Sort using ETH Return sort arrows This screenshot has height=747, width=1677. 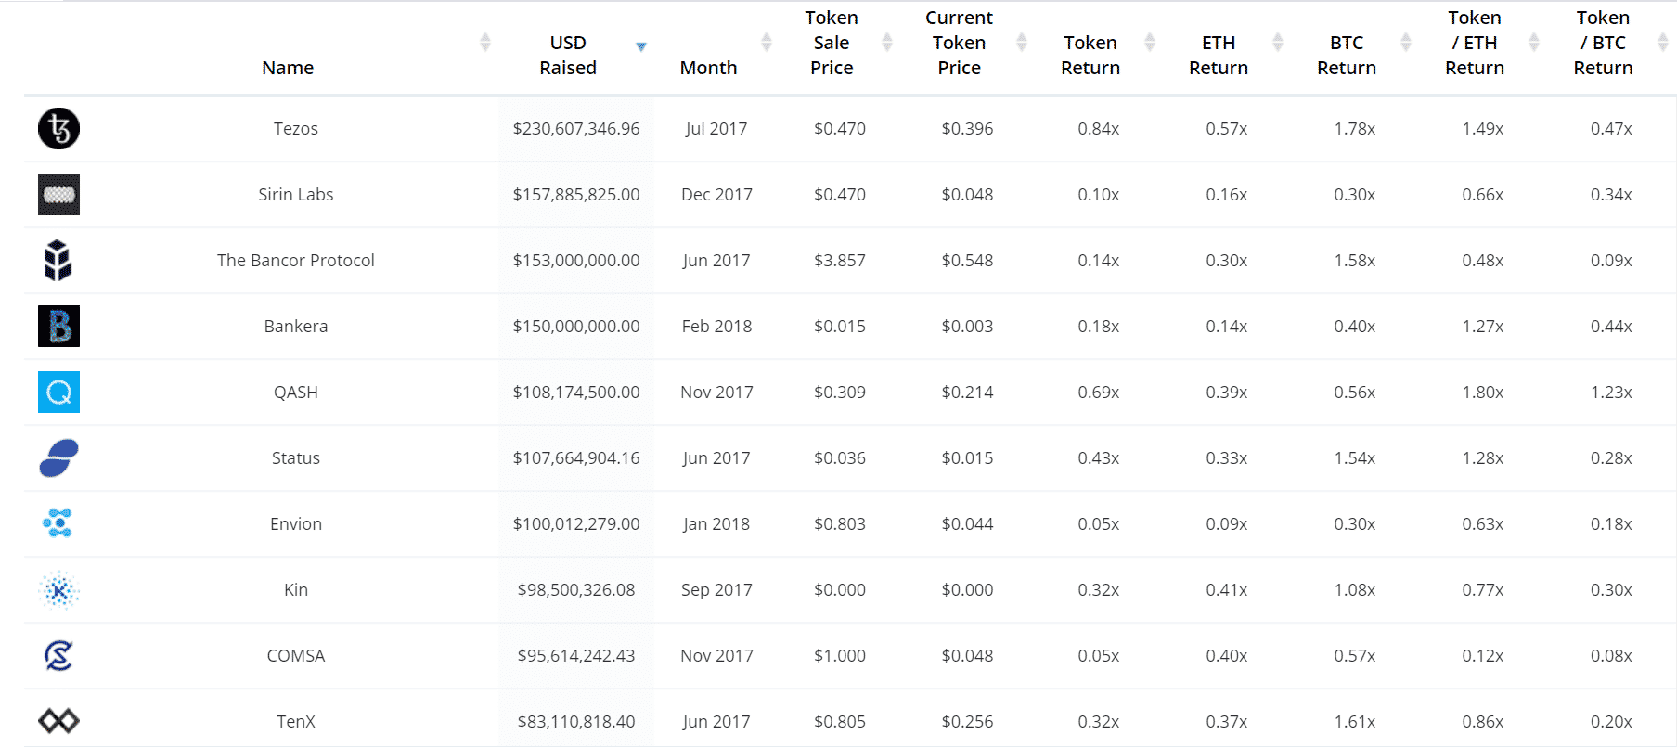click(x=1278, y=42)
